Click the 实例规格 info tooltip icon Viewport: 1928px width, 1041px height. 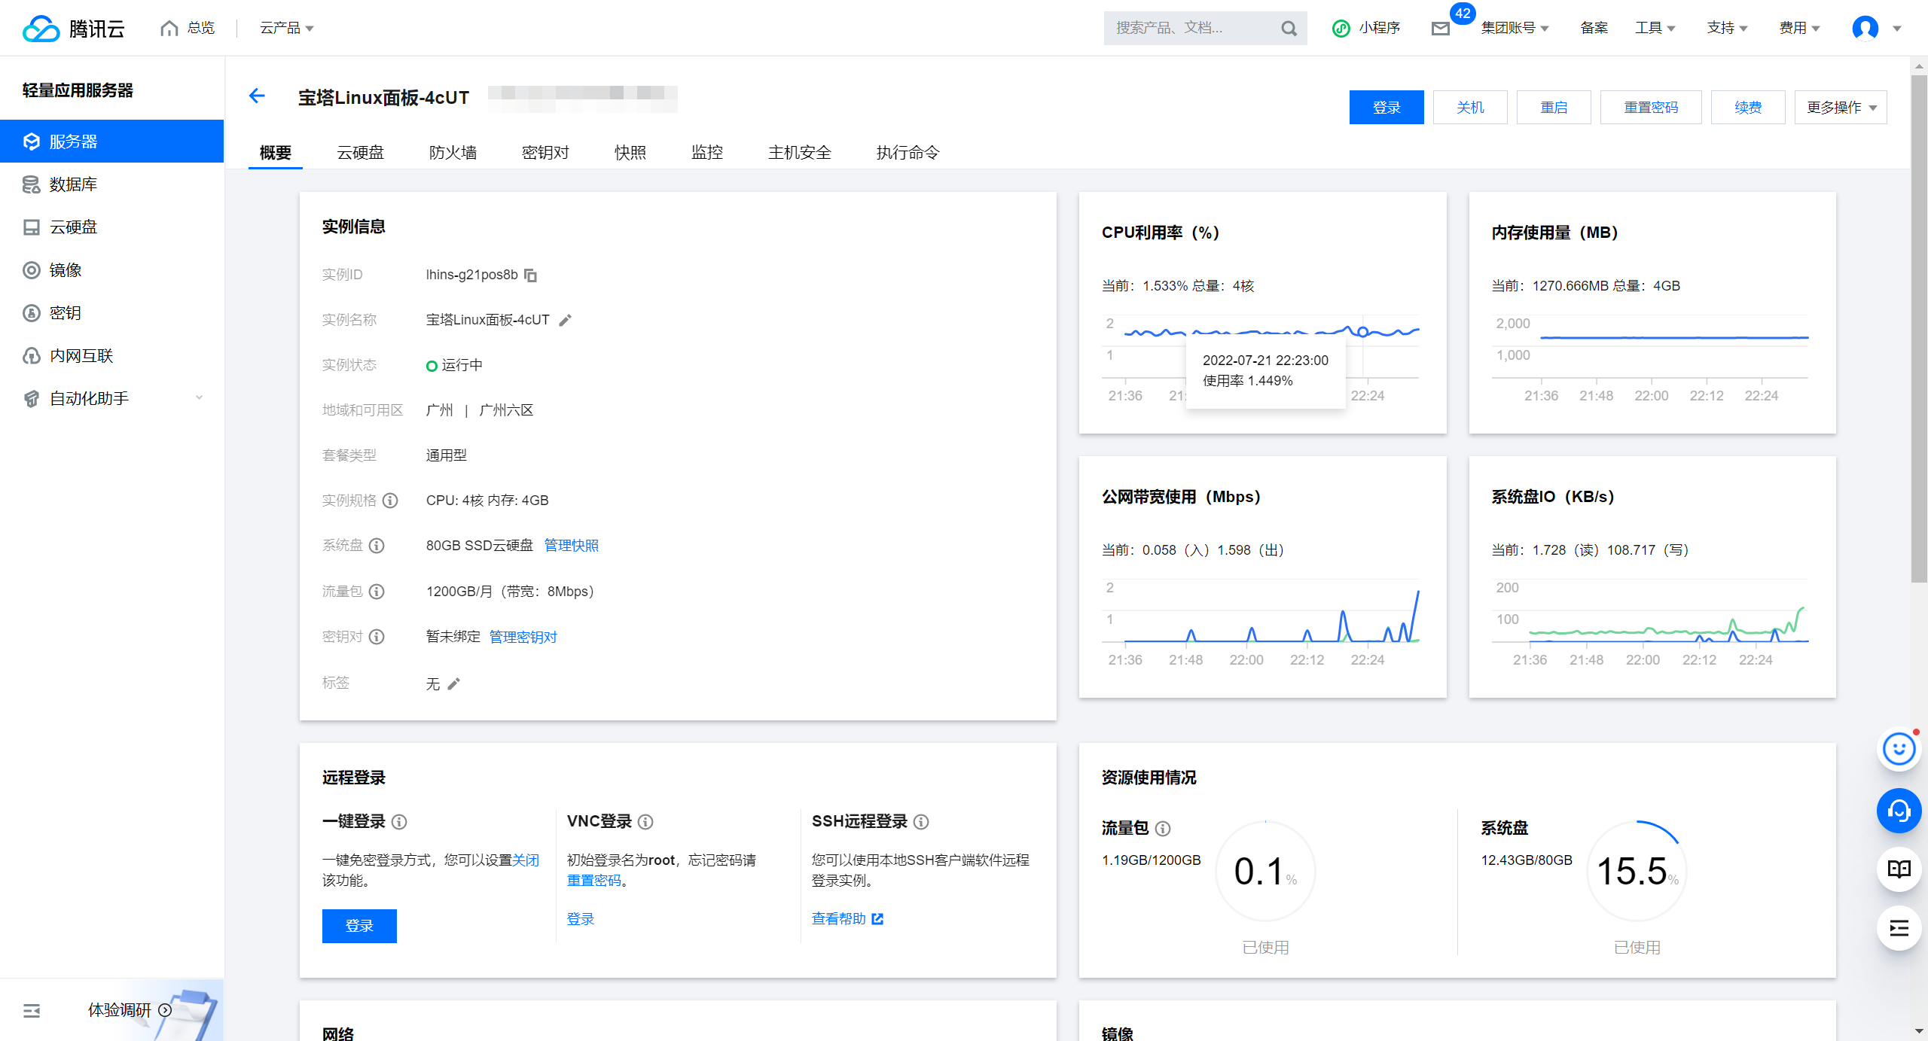click(390, 501)
